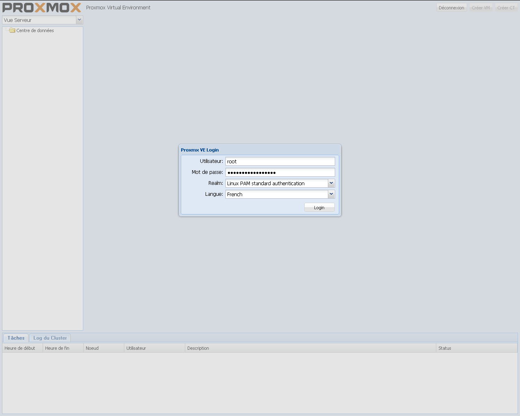
Task: Expand the Realm dropdown arrow
Action: 331,183
